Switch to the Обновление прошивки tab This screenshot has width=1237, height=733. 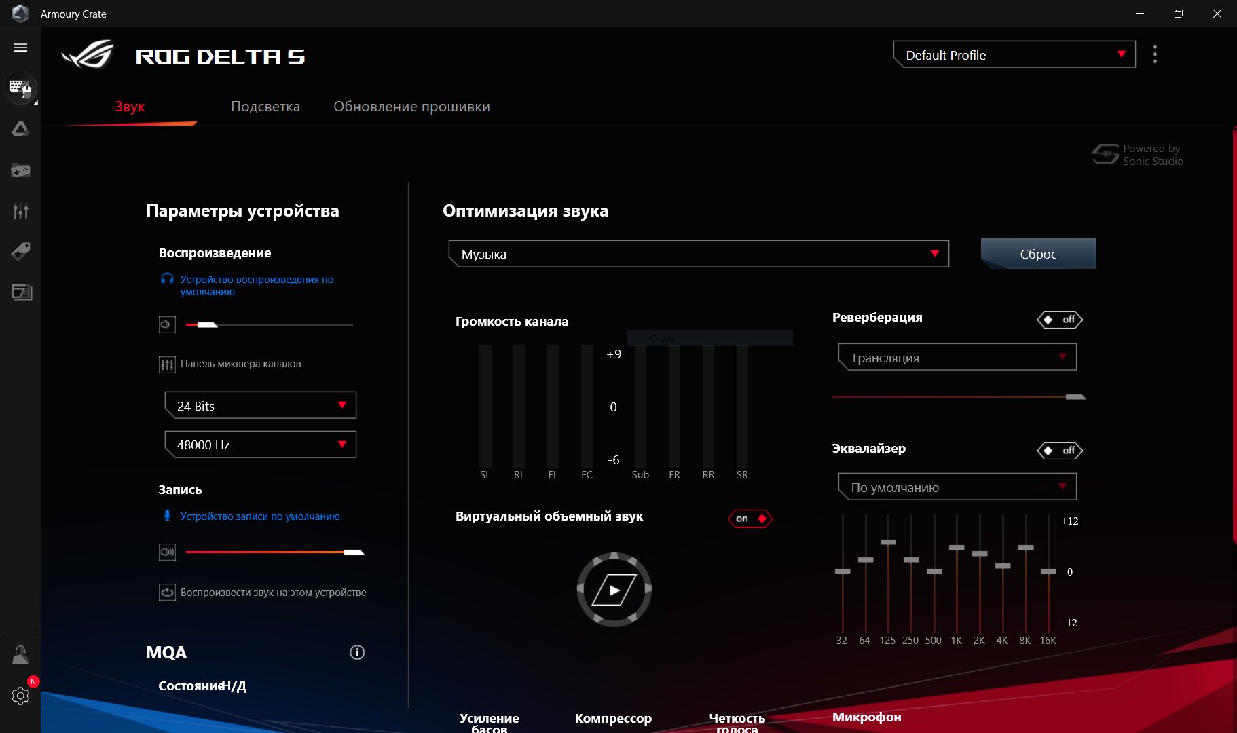pos(411,107)
